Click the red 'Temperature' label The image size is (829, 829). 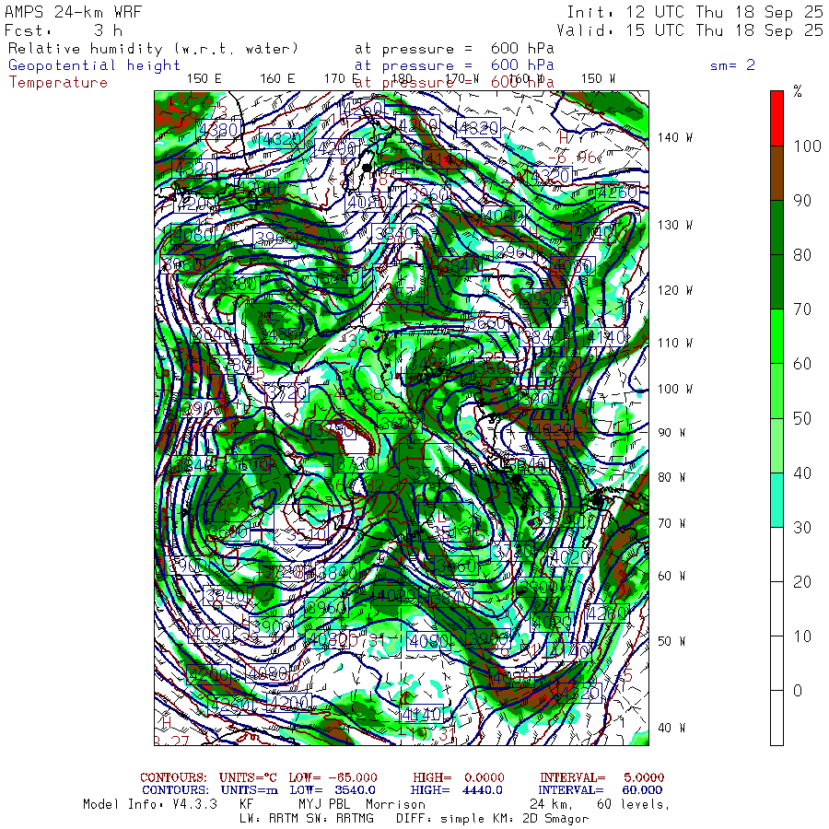[58, 83]
